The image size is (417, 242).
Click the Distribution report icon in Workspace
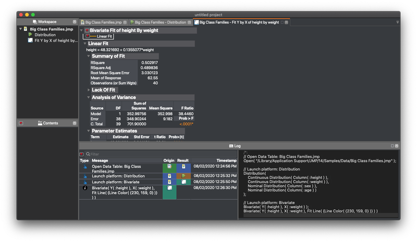pyautogui.click(x=31, y=35)
